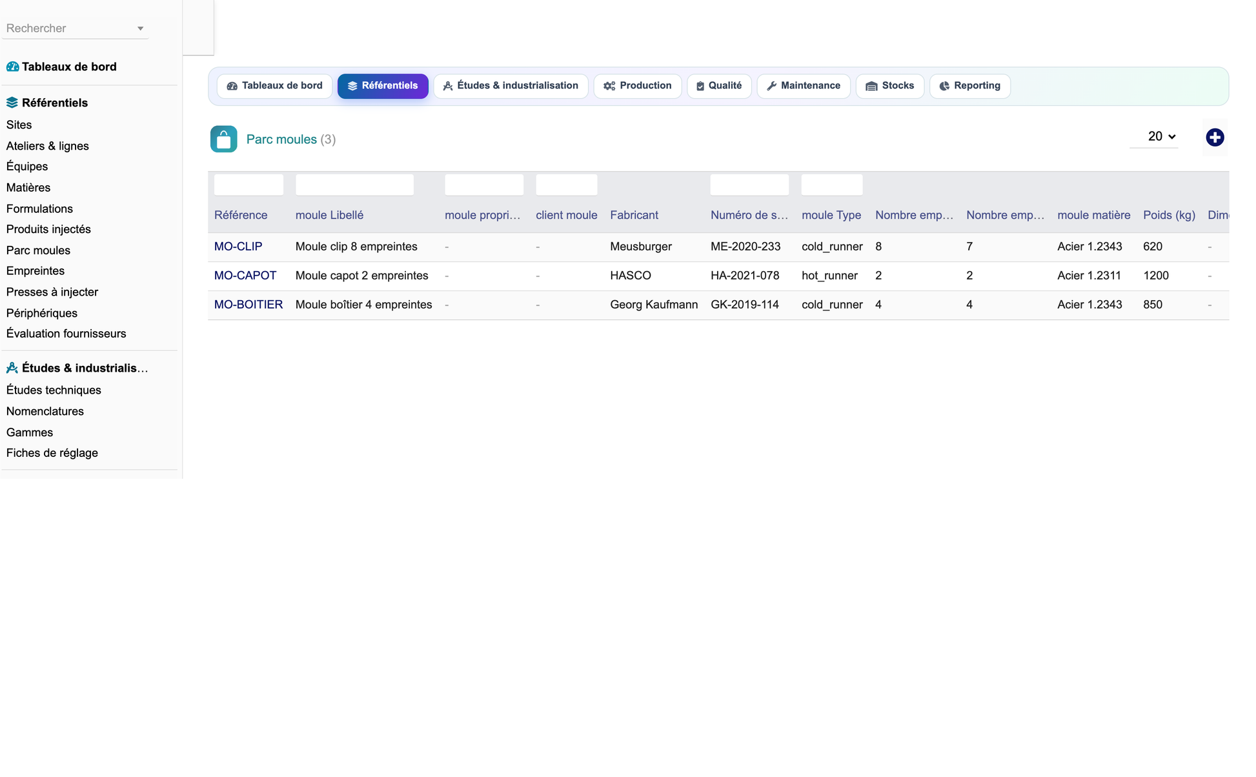1256x777 pixels.
Task: Click the hot_runner type cell
Action: click(x=829, y=276)
